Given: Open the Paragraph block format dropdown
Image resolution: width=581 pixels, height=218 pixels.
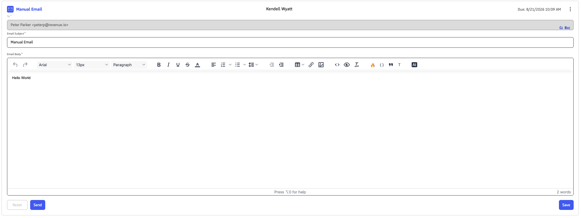Looking at the screenshot, I should 129,65.
